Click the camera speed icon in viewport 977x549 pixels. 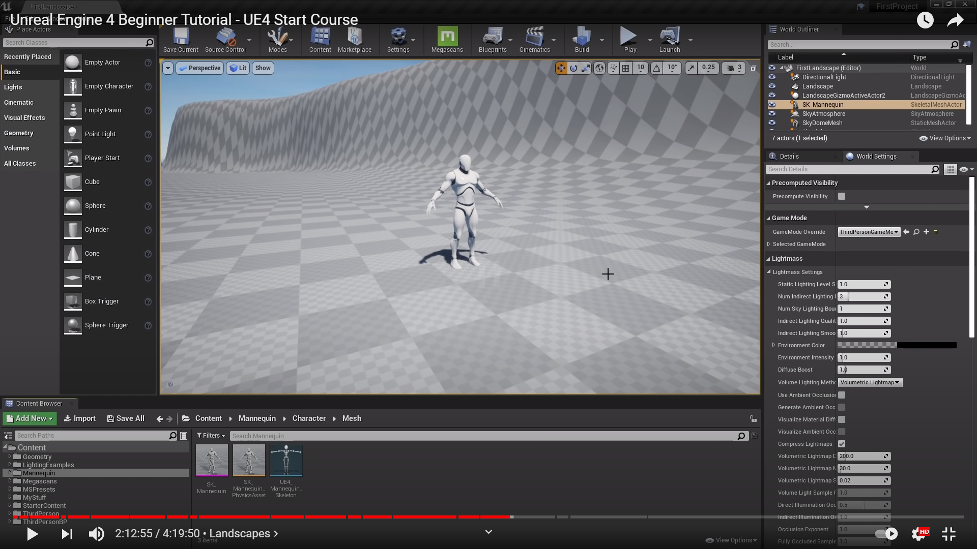730,68
